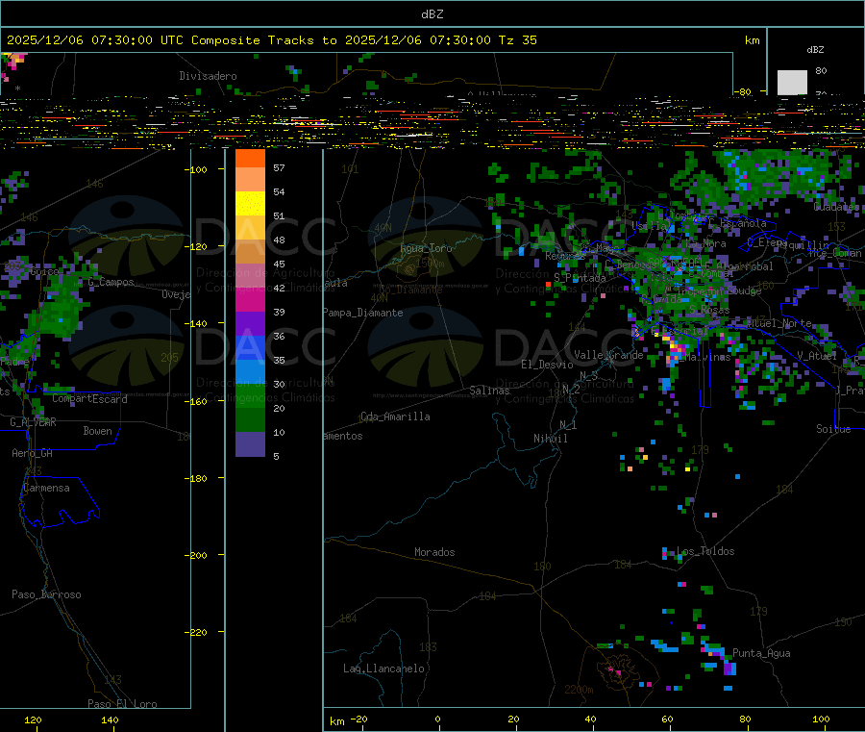Click the 140 tick on the left bottom axis

(x=110, y=719)
